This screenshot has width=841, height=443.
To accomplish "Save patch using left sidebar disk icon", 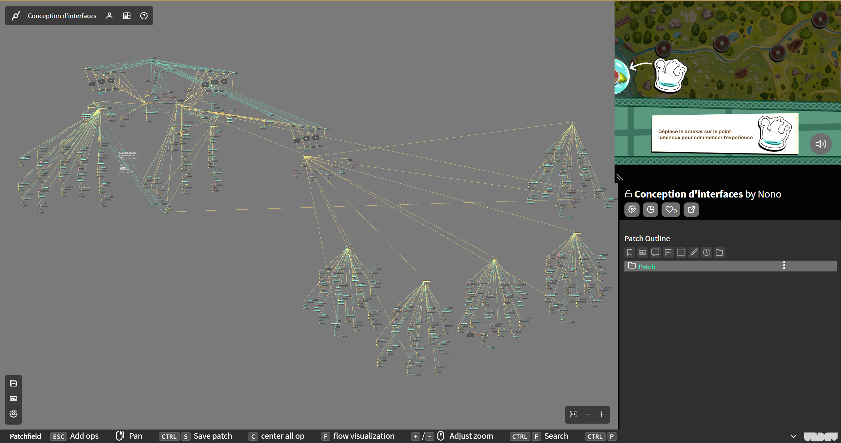I will tap(13, 383).
